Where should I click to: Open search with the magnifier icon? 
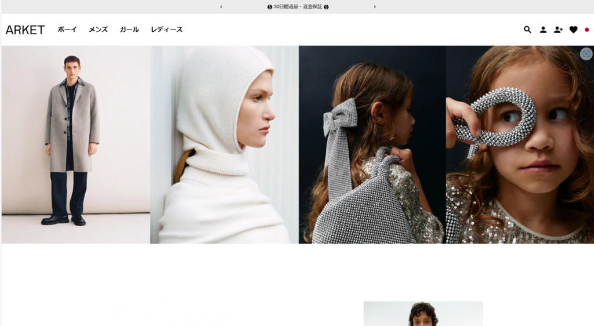(527, 30)
